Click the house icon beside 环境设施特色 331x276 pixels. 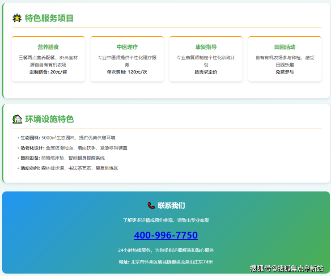(x=17, y=119)
